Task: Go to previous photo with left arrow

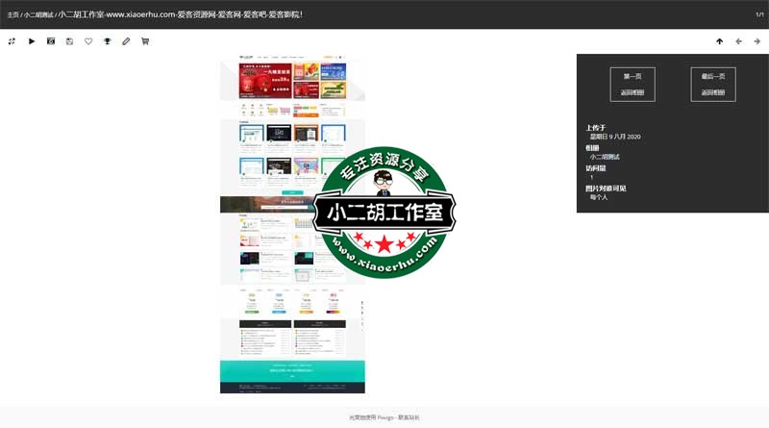Action: (738, 41)
